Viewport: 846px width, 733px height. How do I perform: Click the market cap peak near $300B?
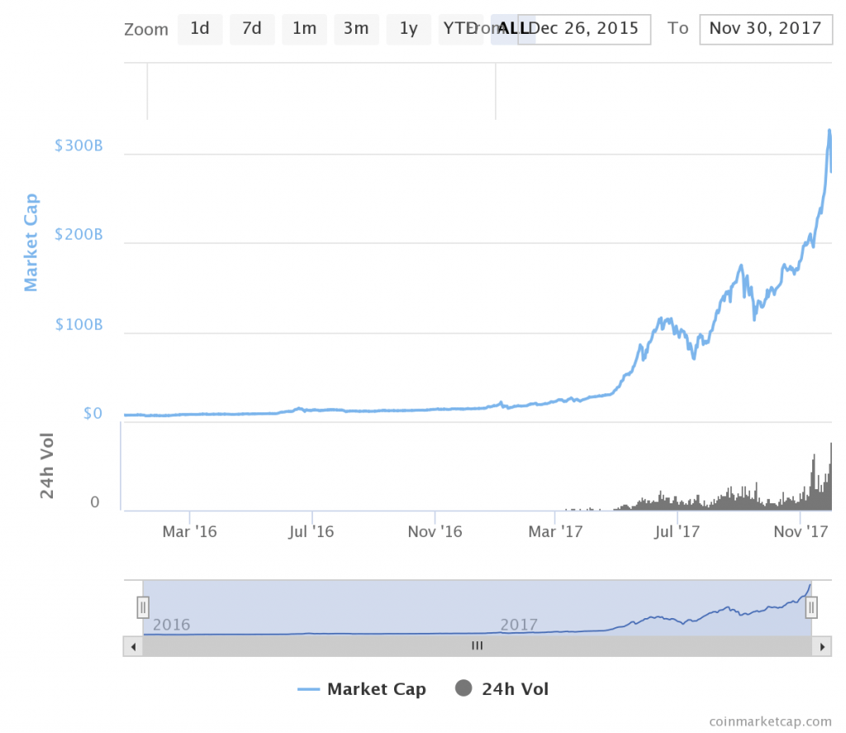click(829, 131)
